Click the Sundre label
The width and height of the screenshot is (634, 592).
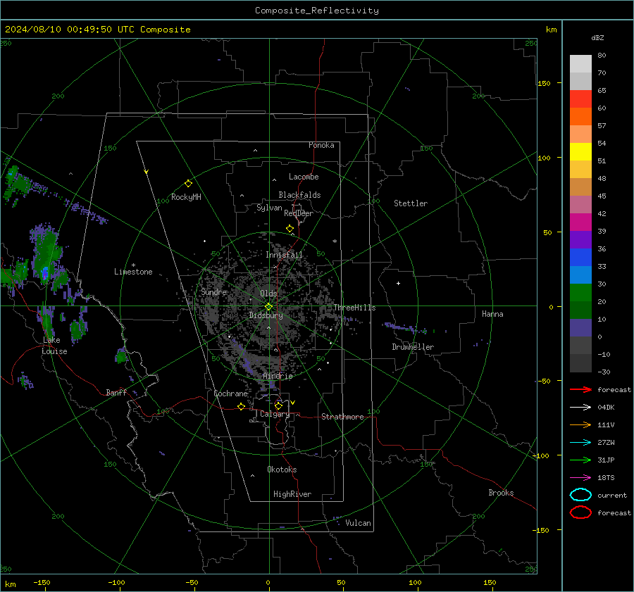(213, 291)
